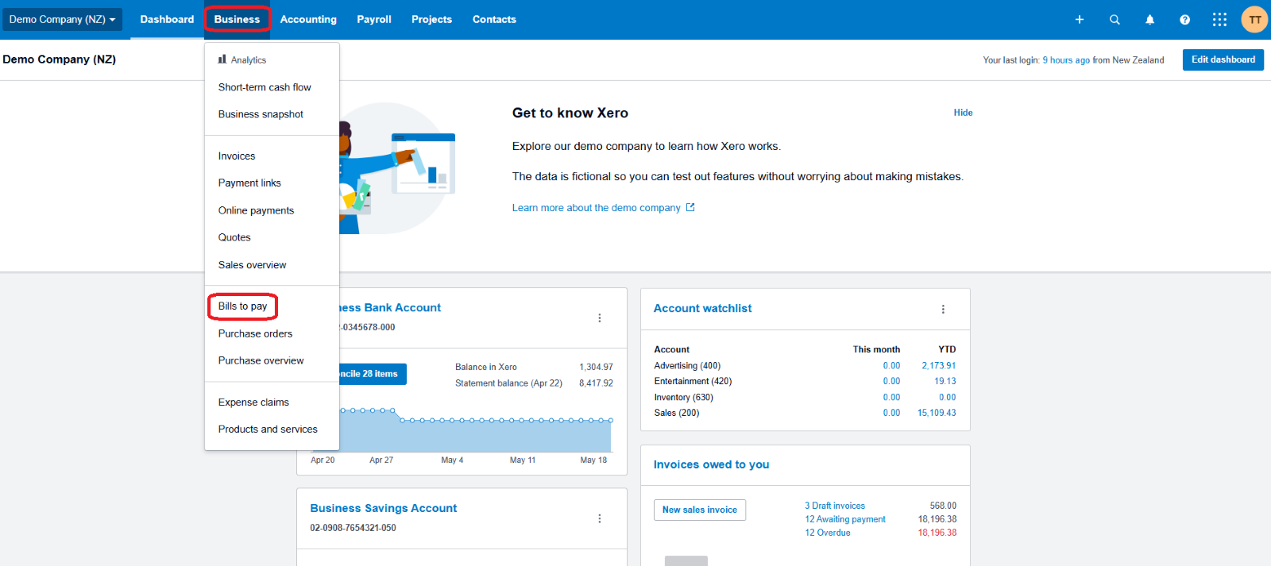Open 12 Awaiting payment link

(x=845, y=519)
